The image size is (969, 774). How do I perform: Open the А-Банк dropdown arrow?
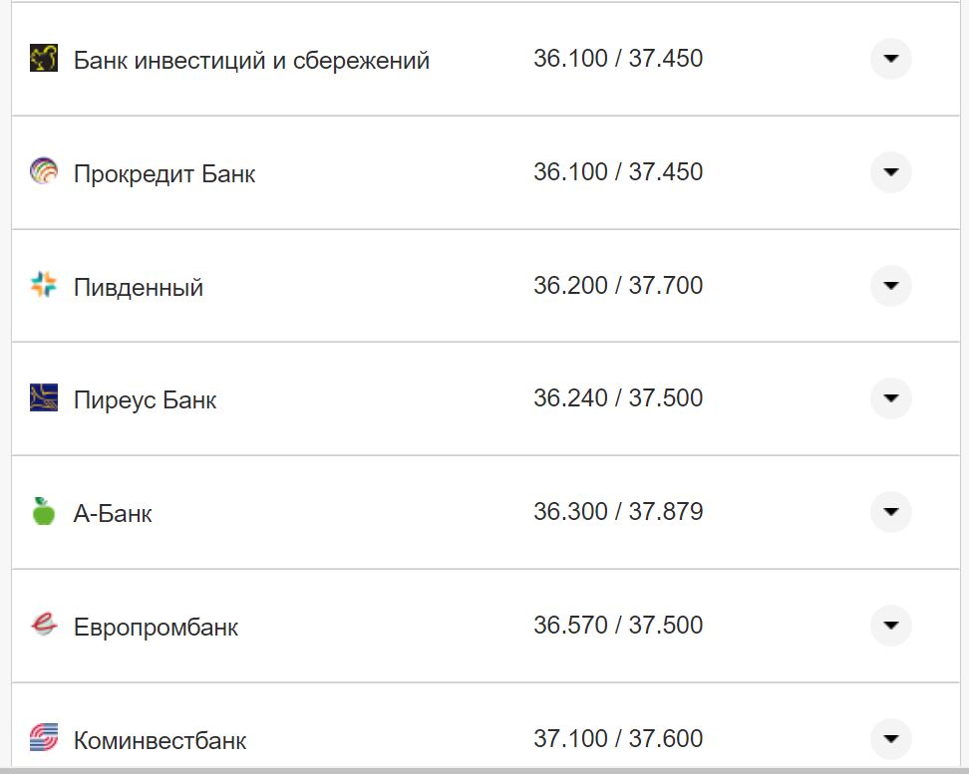(890, 511)
